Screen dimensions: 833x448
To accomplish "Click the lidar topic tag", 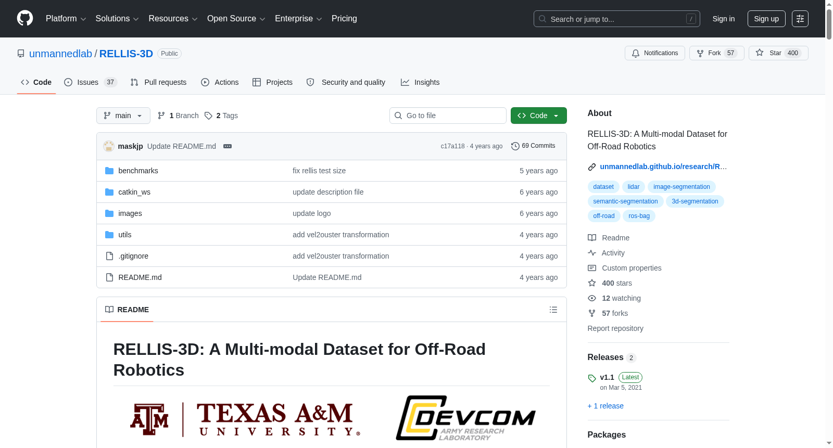I will coord(634,187).
